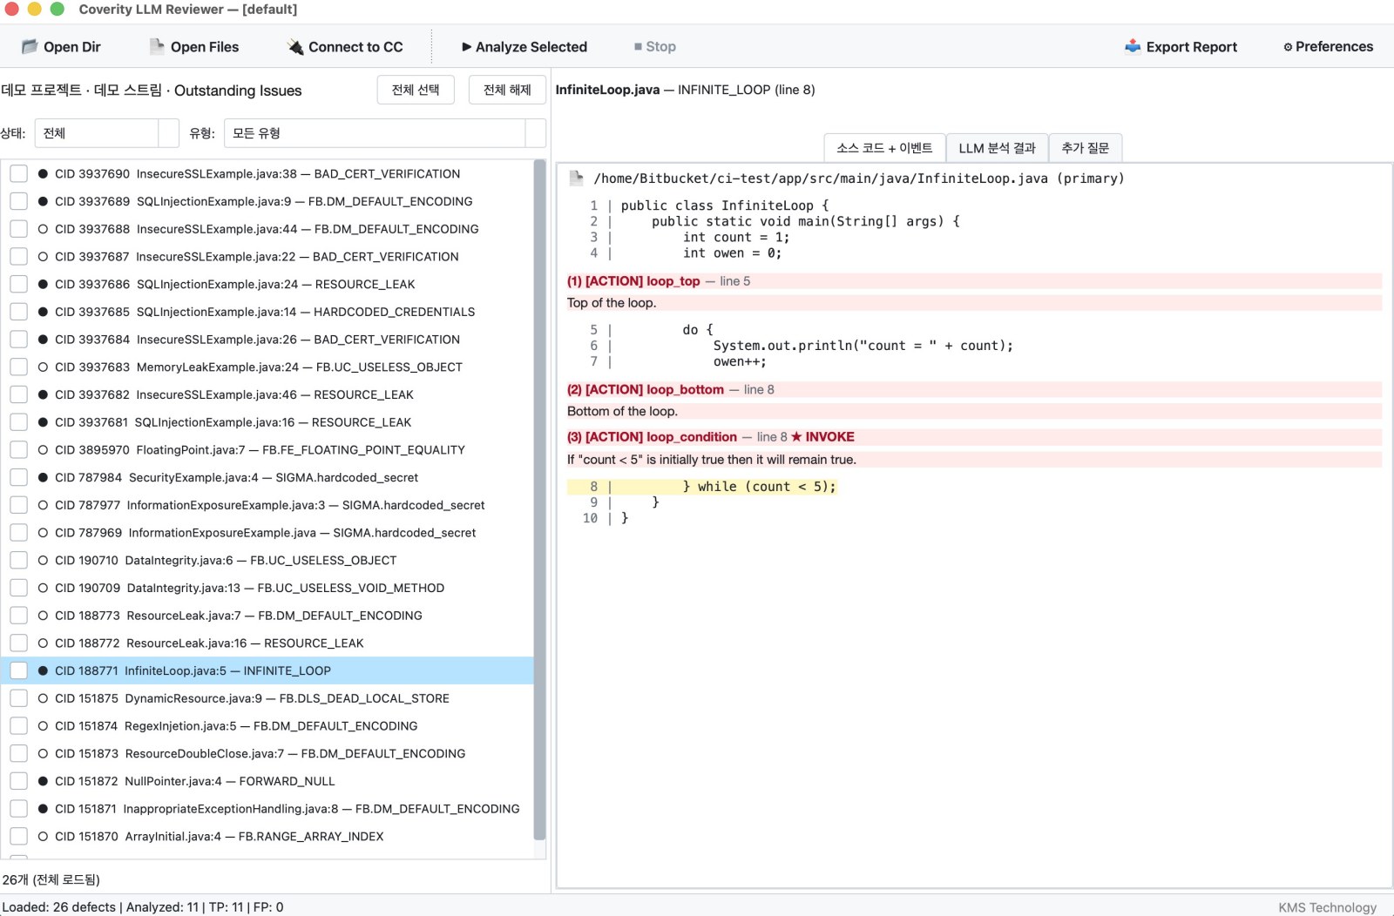Viewport: 1394px width, 916px height.
Task: Click the Preferences gear icon
Action: [x=1288, y=47]
